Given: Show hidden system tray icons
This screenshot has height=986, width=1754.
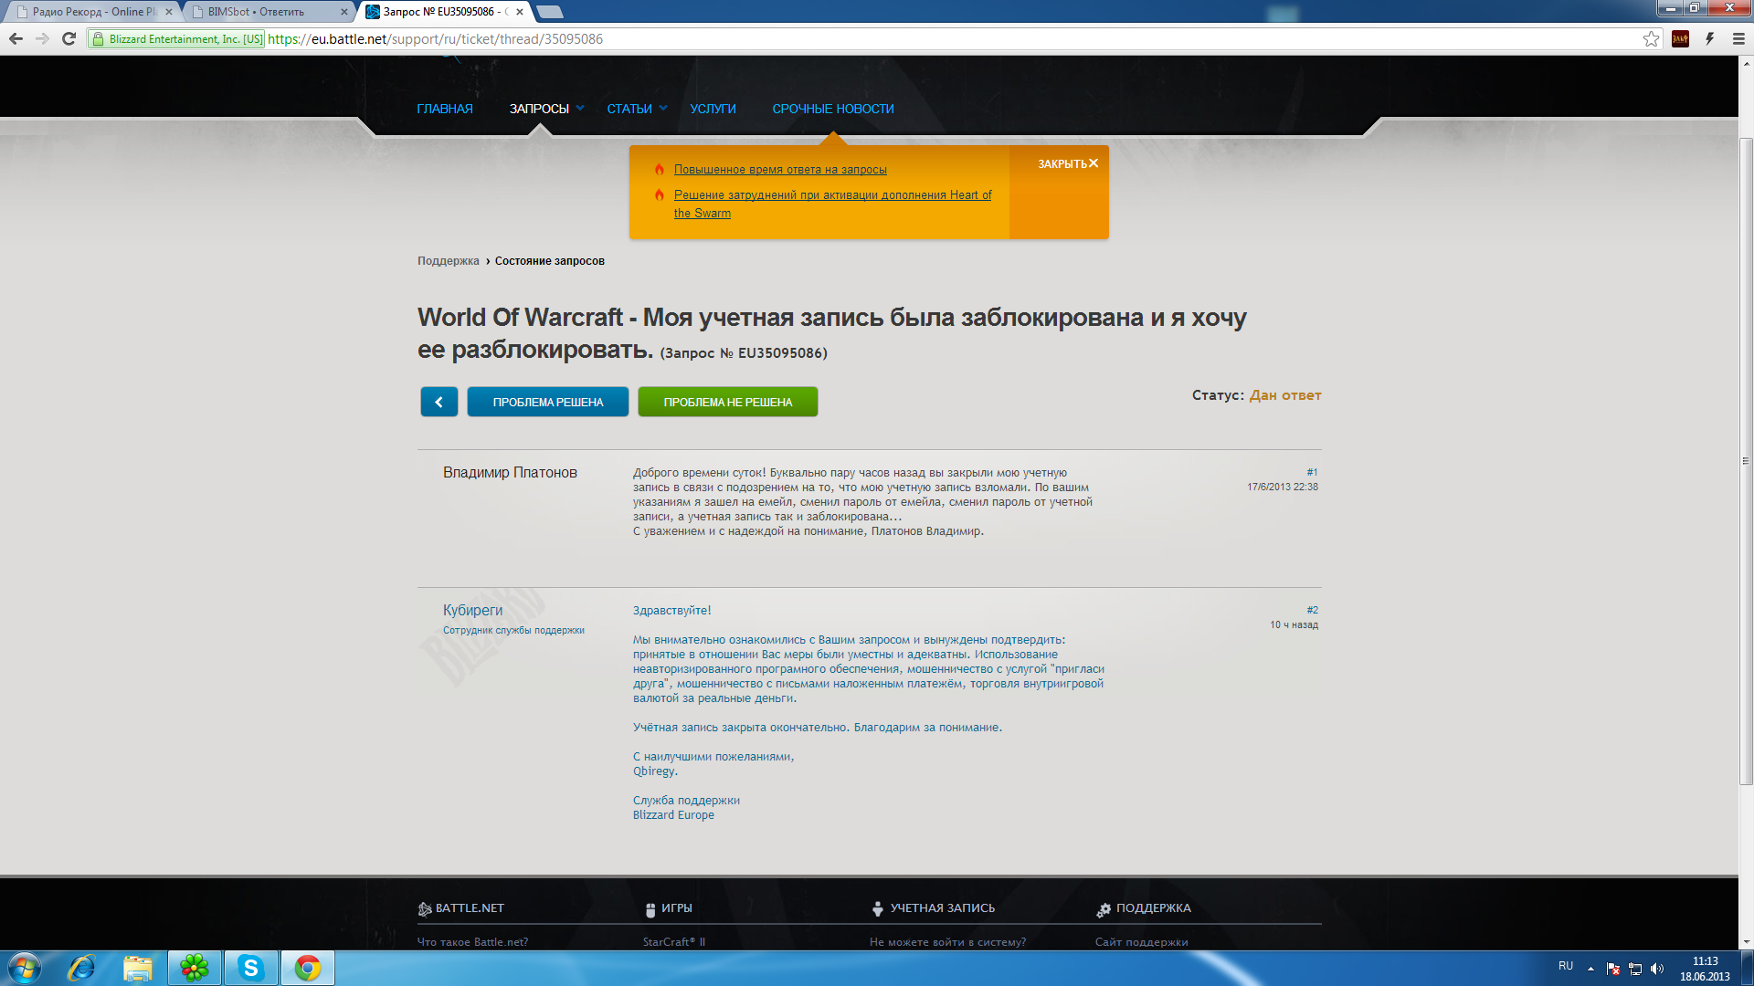Looking at the screenshot, I should 1590,969.
